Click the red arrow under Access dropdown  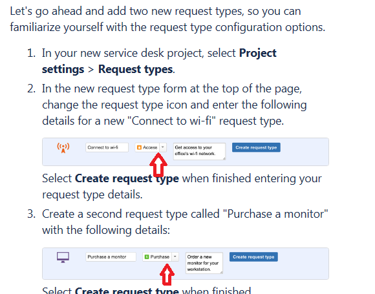coord(158,165)
